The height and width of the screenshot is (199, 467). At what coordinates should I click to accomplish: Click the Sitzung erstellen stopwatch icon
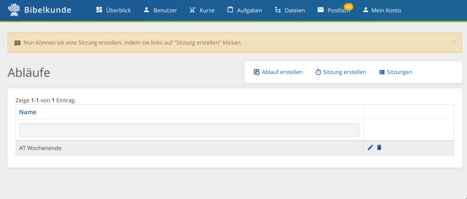pyautogui.click(x=318, y=72)
